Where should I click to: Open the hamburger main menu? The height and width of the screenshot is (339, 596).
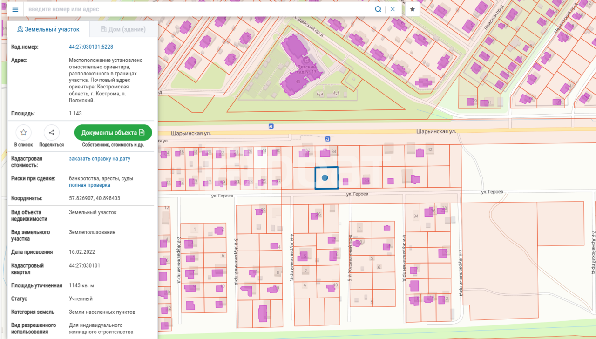coord(15,9)
